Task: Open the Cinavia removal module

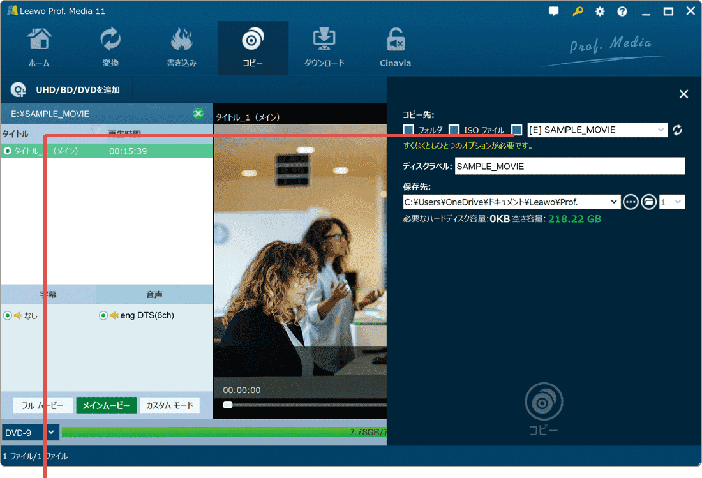Action: [395, 48]
